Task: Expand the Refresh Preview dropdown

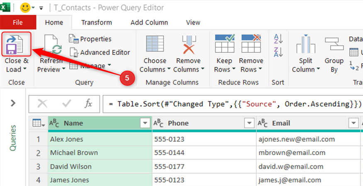Action: pos(63,69)
